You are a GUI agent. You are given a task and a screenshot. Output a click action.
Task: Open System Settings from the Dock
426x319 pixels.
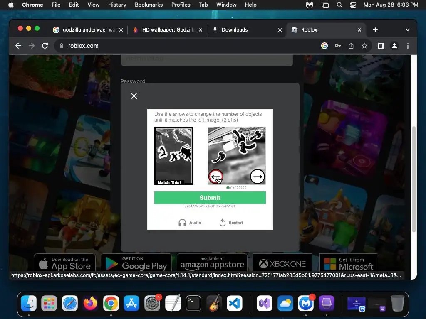coord(152,303)
